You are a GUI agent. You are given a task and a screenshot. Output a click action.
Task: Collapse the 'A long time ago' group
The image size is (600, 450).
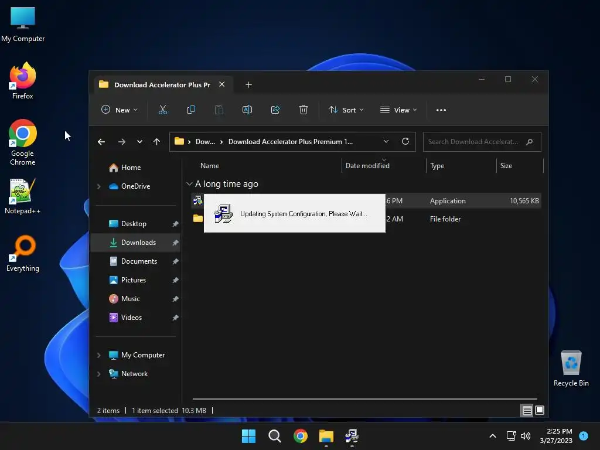189,184
